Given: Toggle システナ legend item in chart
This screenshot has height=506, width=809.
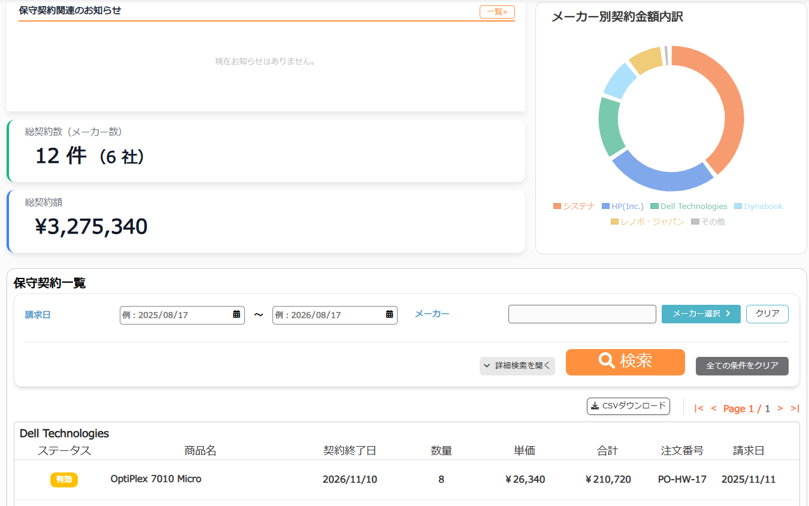Looking at the screenshot, I should pos(574,206).
